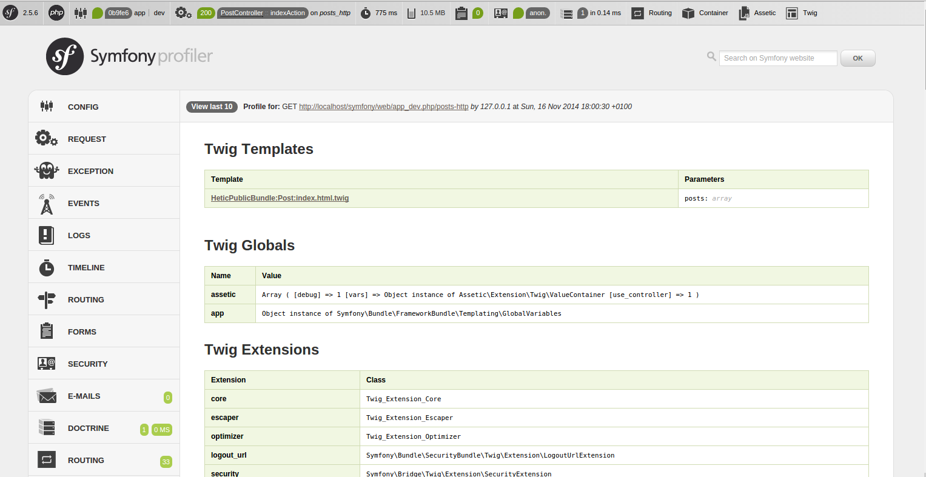Click the PHP icon in the debug toolbar
Image resolution: width=926 pixels, height=477 pixels.
(x=56, y=13)
